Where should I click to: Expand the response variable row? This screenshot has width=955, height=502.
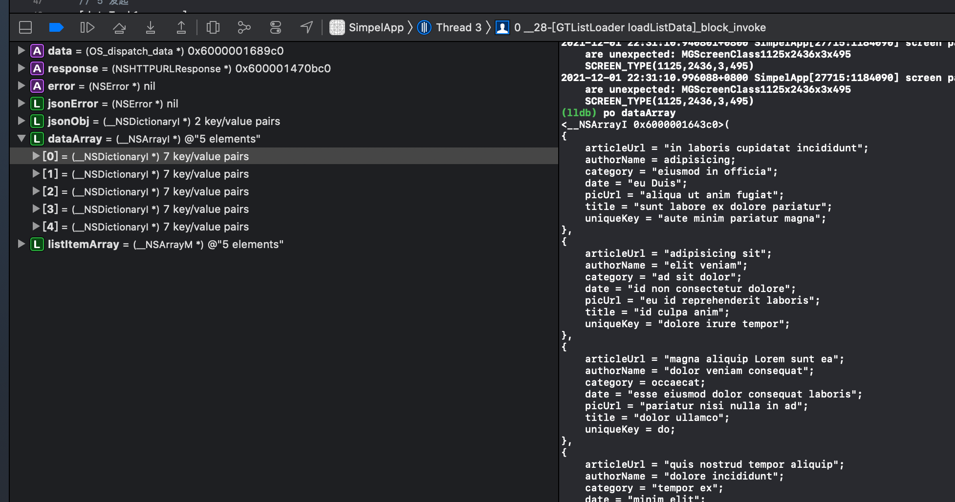[x=21, y=68]
